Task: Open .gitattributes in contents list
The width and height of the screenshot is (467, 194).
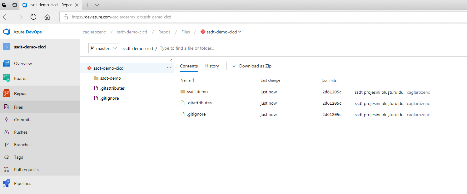Action: click(199, 103)
